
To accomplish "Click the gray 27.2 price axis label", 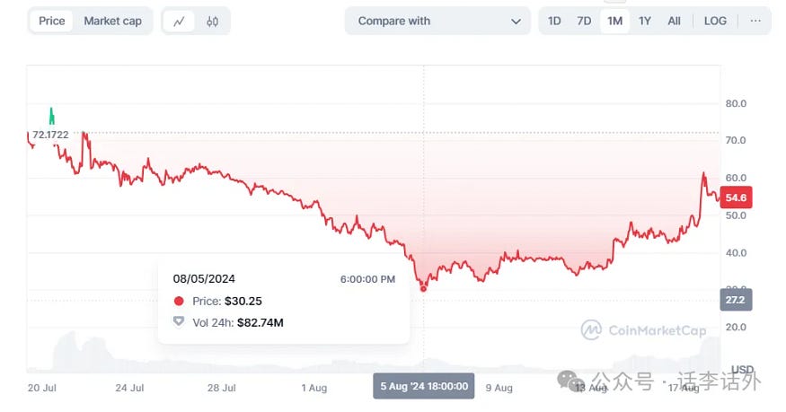I will point(736,299).
